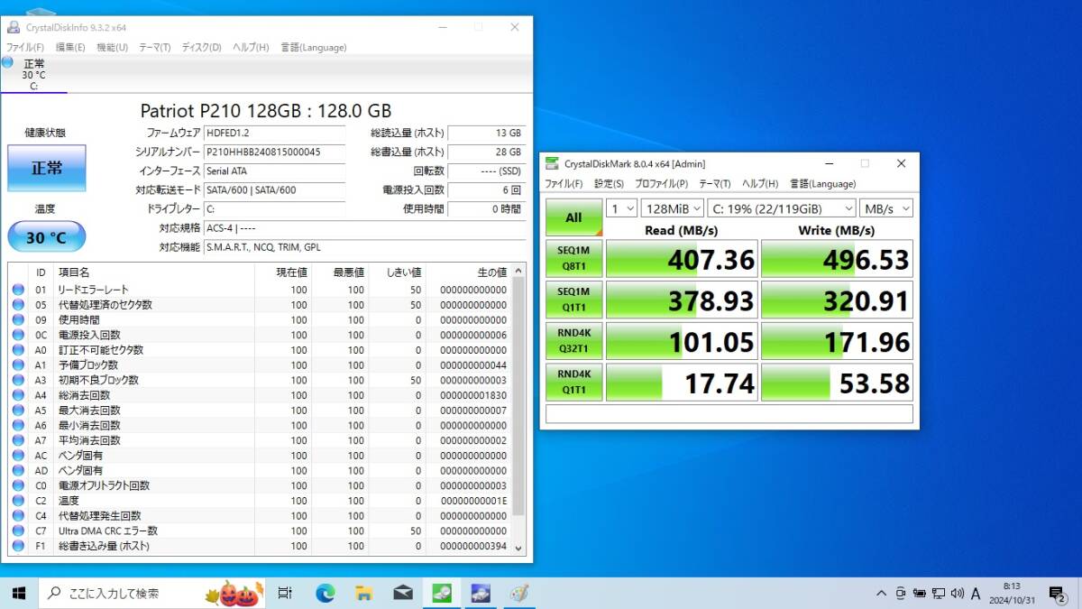Run the RND4K Q32T1 test
1082x609 pixels.
click(x=573, y=340)
